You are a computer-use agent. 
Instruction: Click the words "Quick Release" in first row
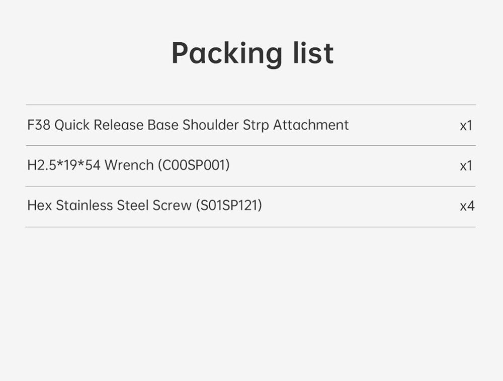tap(99, 125)
